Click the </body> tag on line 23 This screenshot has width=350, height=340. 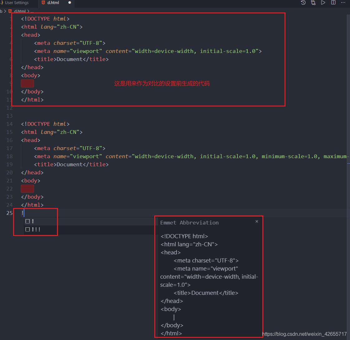(32, 197)
